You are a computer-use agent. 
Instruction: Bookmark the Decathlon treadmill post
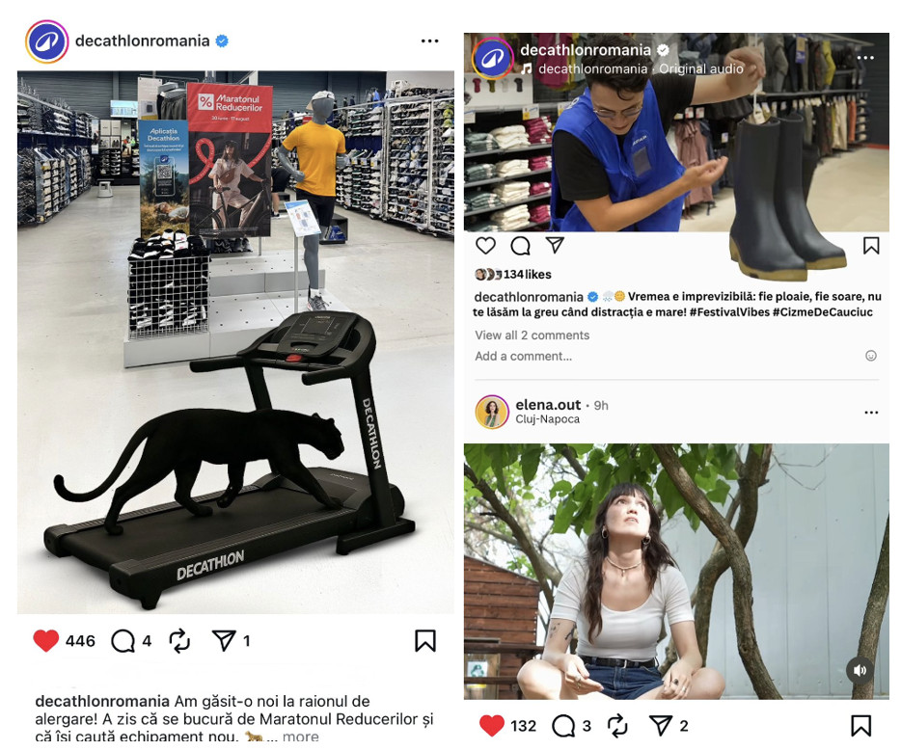tap(425, 641)
